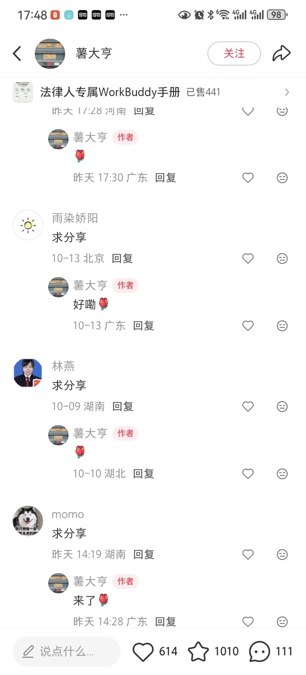Favorite the post with 1010 stars
The width and height of the screenshot is (306, 675).
pos(198,651)
